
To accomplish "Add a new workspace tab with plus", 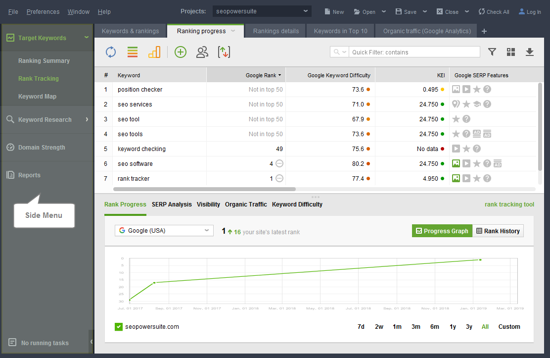I will 484,31.
